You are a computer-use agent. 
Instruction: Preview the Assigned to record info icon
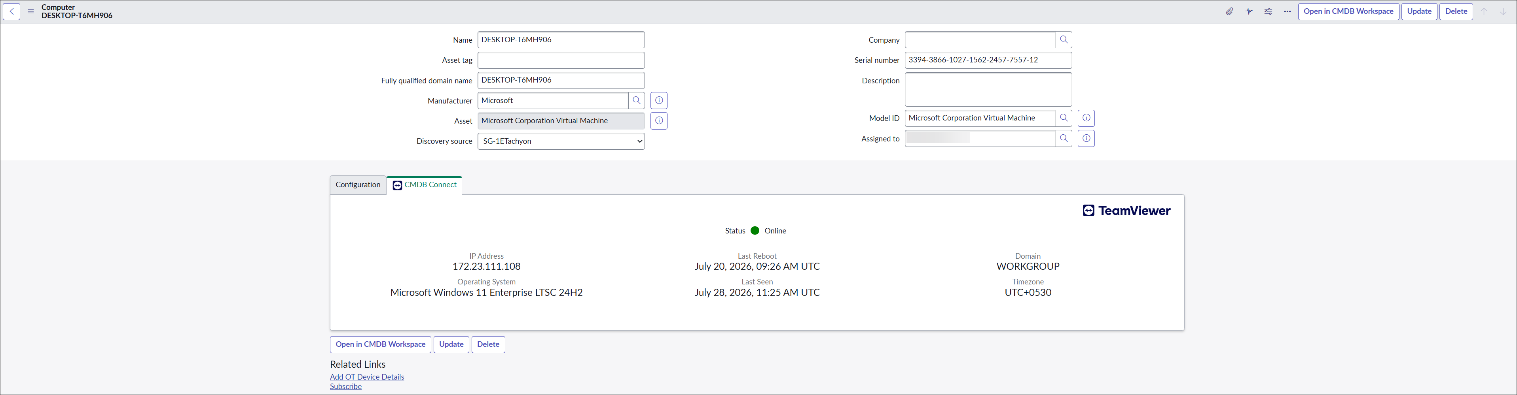(x=1087, y=139)
